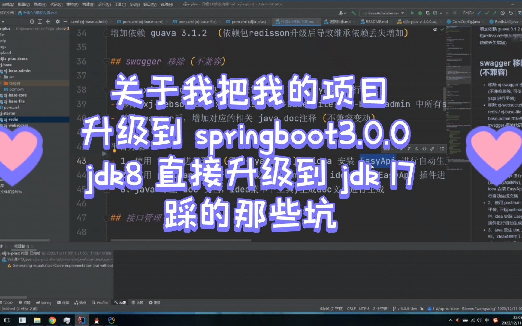Open the 重构(R) menu
The image size is (522, 326).
click(72, 4)
